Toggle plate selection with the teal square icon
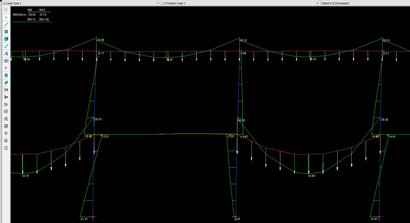The image size is (410, 223). pos(6,32)
